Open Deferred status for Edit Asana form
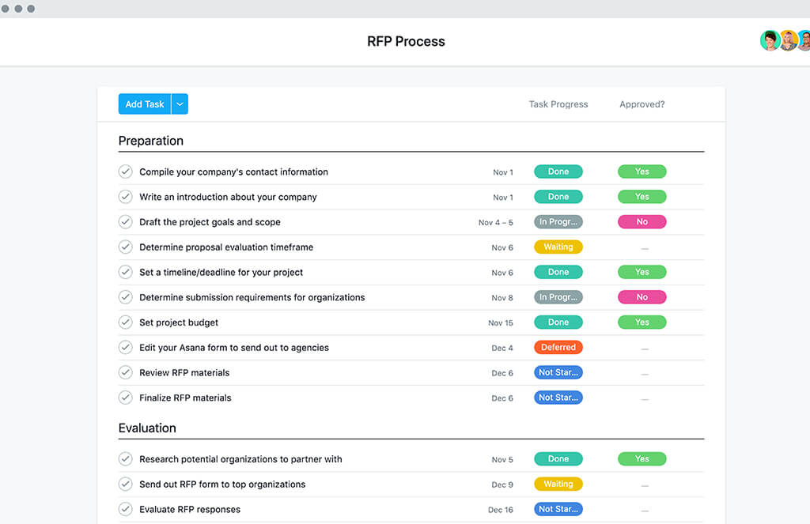This screenshot has width=810, height=524. click(558, 347)
